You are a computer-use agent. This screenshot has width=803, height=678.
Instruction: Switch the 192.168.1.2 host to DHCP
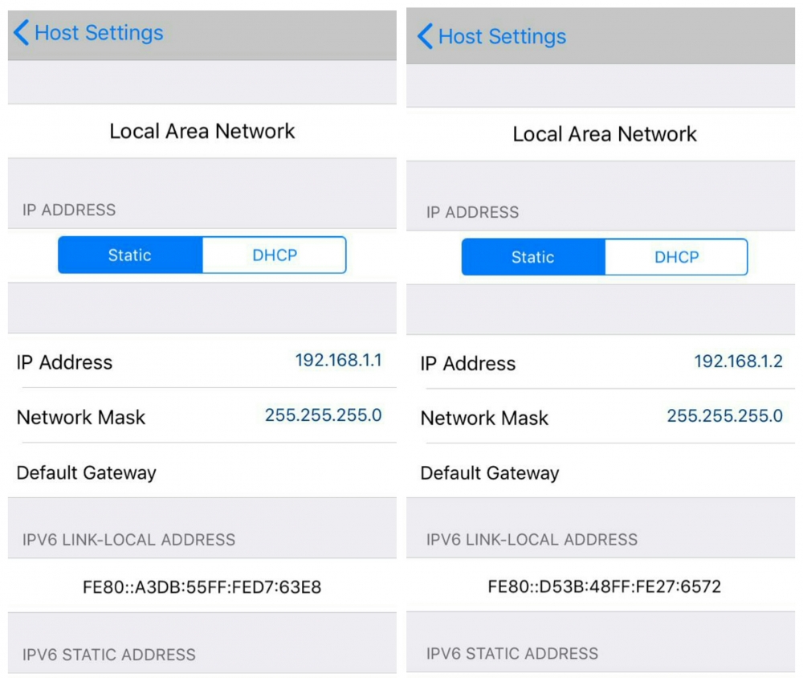677,257
